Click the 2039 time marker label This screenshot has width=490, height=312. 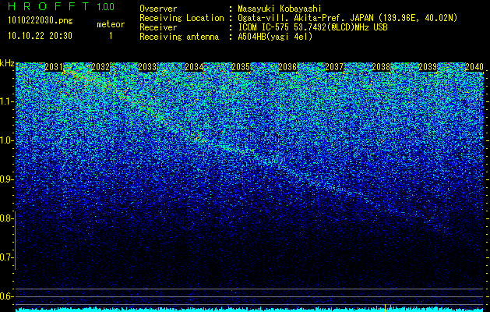pyautogui.click(x=428, y=67)
